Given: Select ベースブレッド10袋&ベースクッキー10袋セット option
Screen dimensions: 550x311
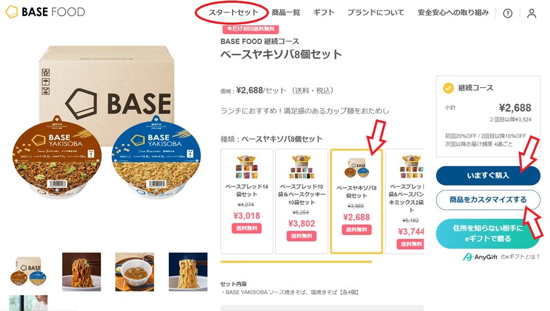Looking at the screenshot, I should [301, 201].
